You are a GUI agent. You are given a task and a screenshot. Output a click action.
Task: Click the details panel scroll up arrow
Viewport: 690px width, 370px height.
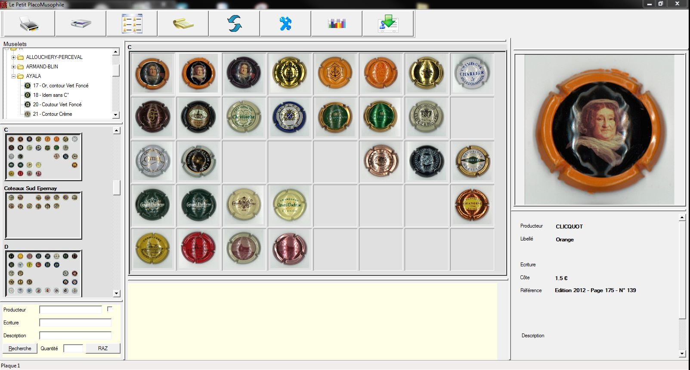click(x=682, y=217)
